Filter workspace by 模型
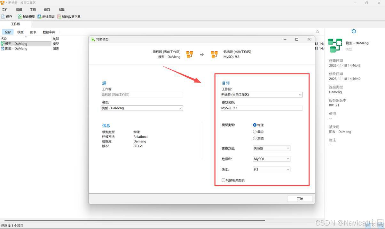Screen dimensions: 385x229 click(20, 32)
